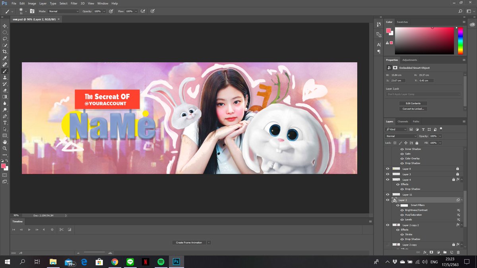Click the add layer style fx icon
Viewport: 477px width, 268px height.
425,252
